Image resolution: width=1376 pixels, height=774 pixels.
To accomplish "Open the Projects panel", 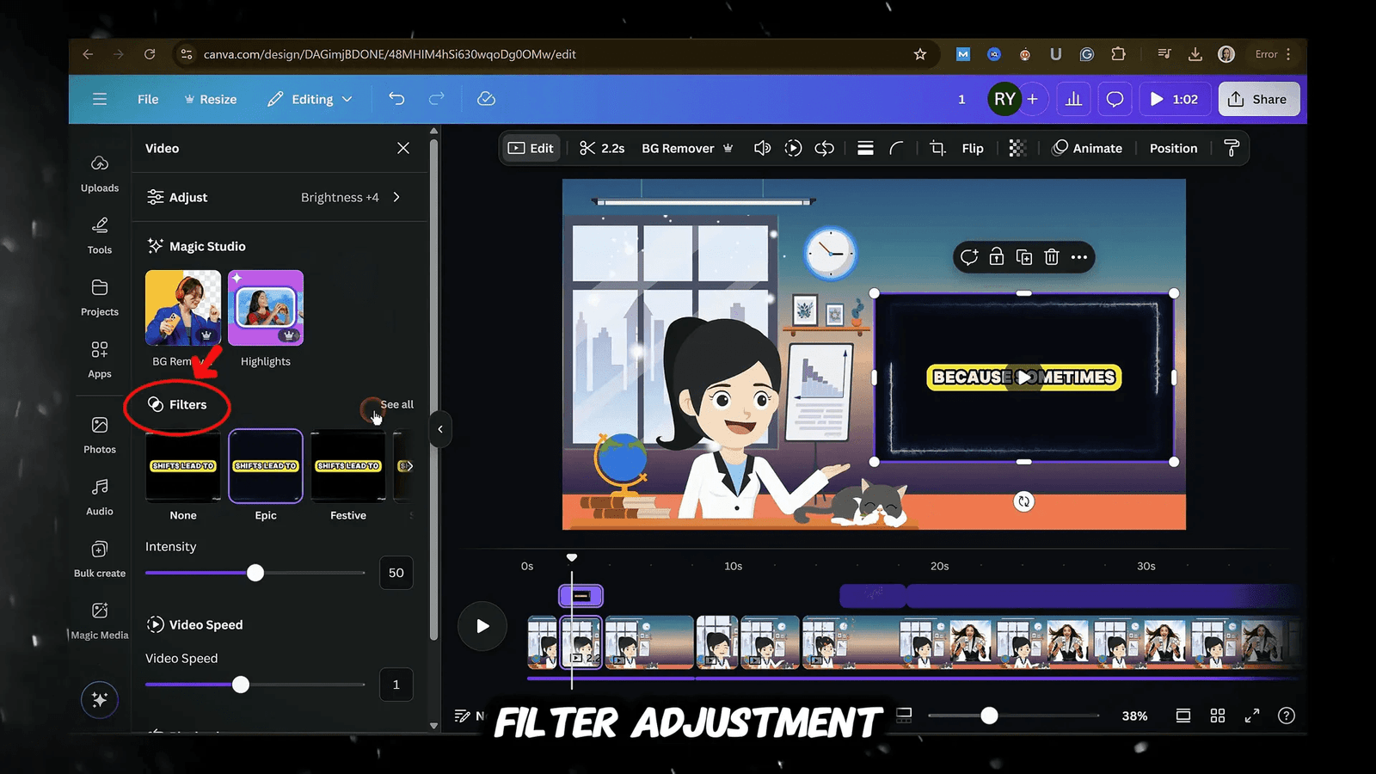I will [x=99, y=297].
